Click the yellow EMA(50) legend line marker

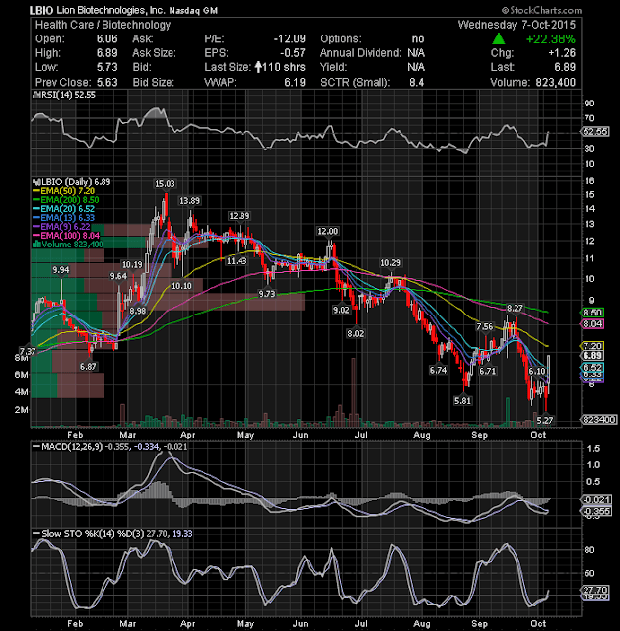(36, 191)
